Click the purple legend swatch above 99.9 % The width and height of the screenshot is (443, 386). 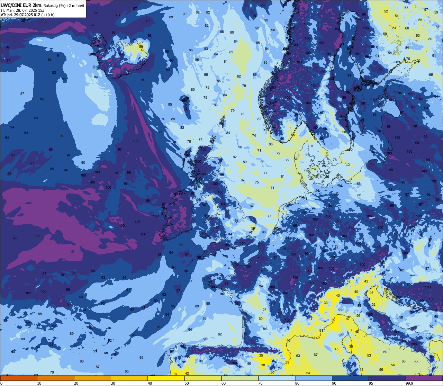click(x=424, y=378)
